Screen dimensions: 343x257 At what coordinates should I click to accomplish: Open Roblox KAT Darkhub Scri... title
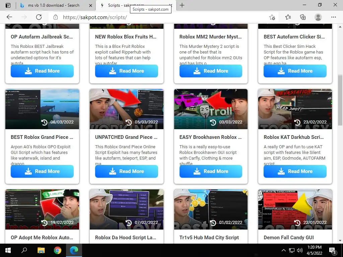293,137
